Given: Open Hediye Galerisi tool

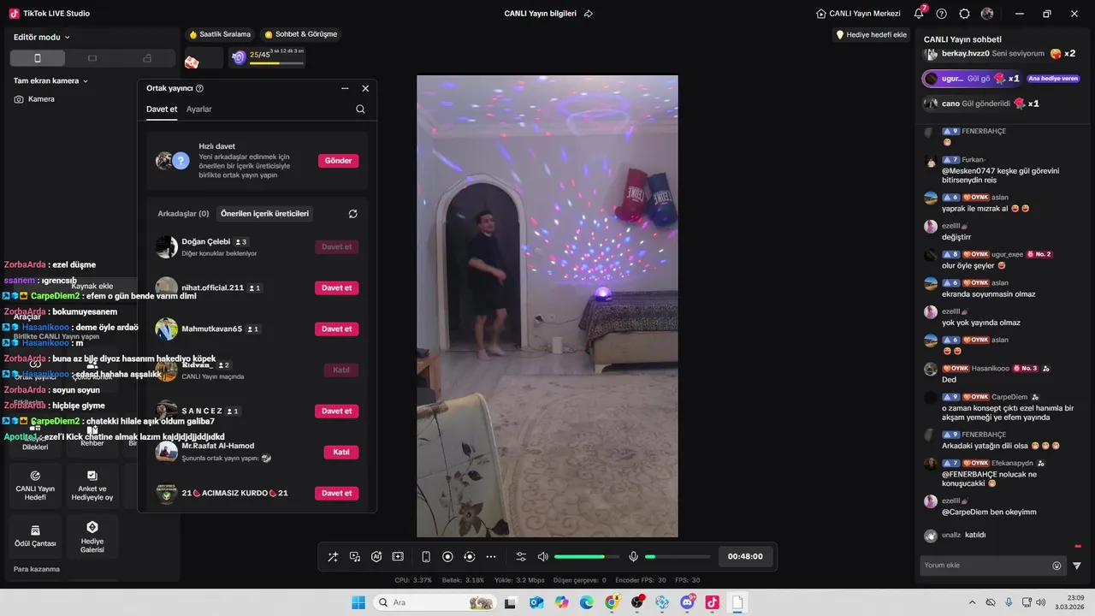Looking at the screenshot, I should [92, 536].
